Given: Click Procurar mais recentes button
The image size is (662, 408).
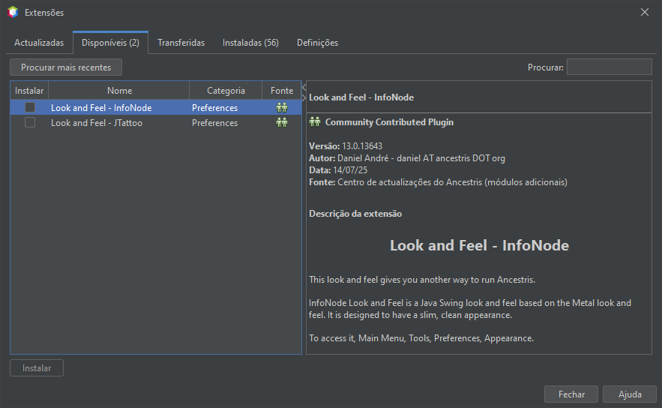Looking at the screenshot, I should pos(66,67).
